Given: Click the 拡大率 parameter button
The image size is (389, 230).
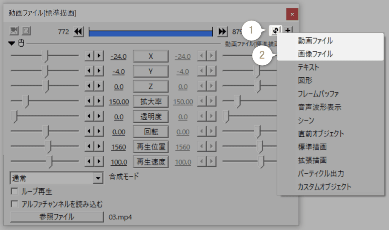Looking at the screenshot, I should (x=150, y=101).
